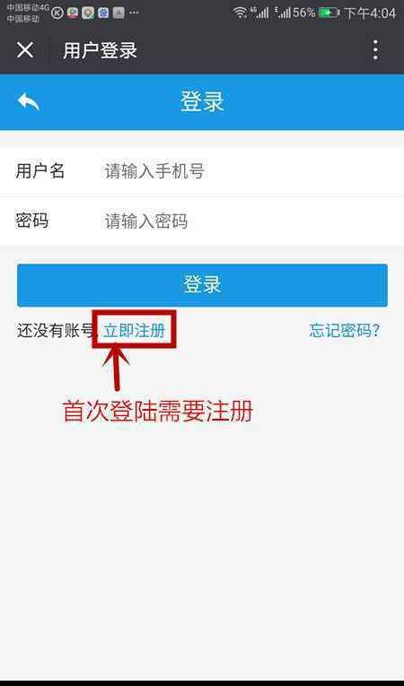Tap the 用户登录 page title
The image size is (404, 686).
101,50
